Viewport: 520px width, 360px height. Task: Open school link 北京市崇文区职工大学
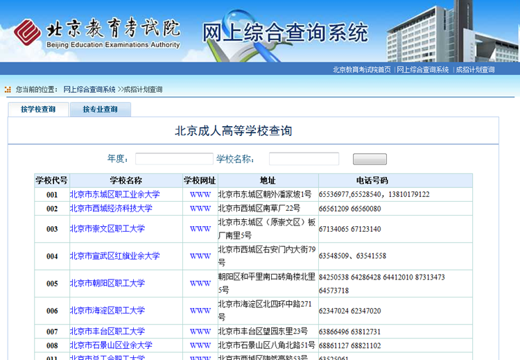[x=107, y=229]
